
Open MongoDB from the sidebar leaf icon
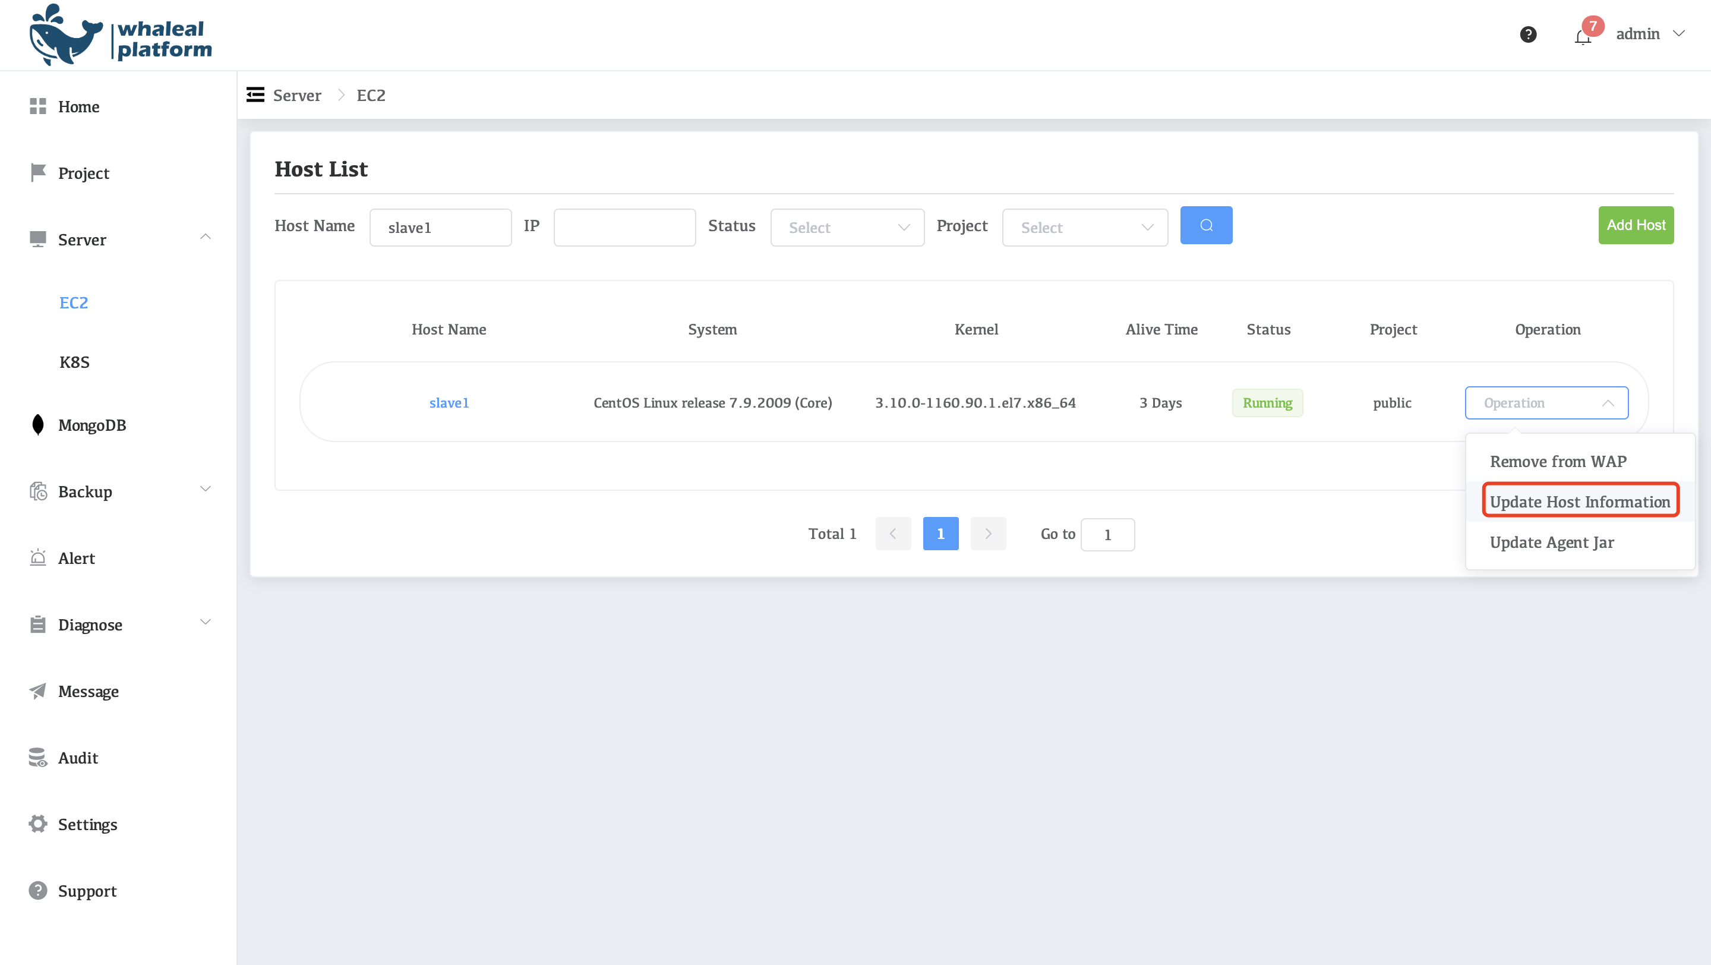pyautogui.click(x=38, y=425)
